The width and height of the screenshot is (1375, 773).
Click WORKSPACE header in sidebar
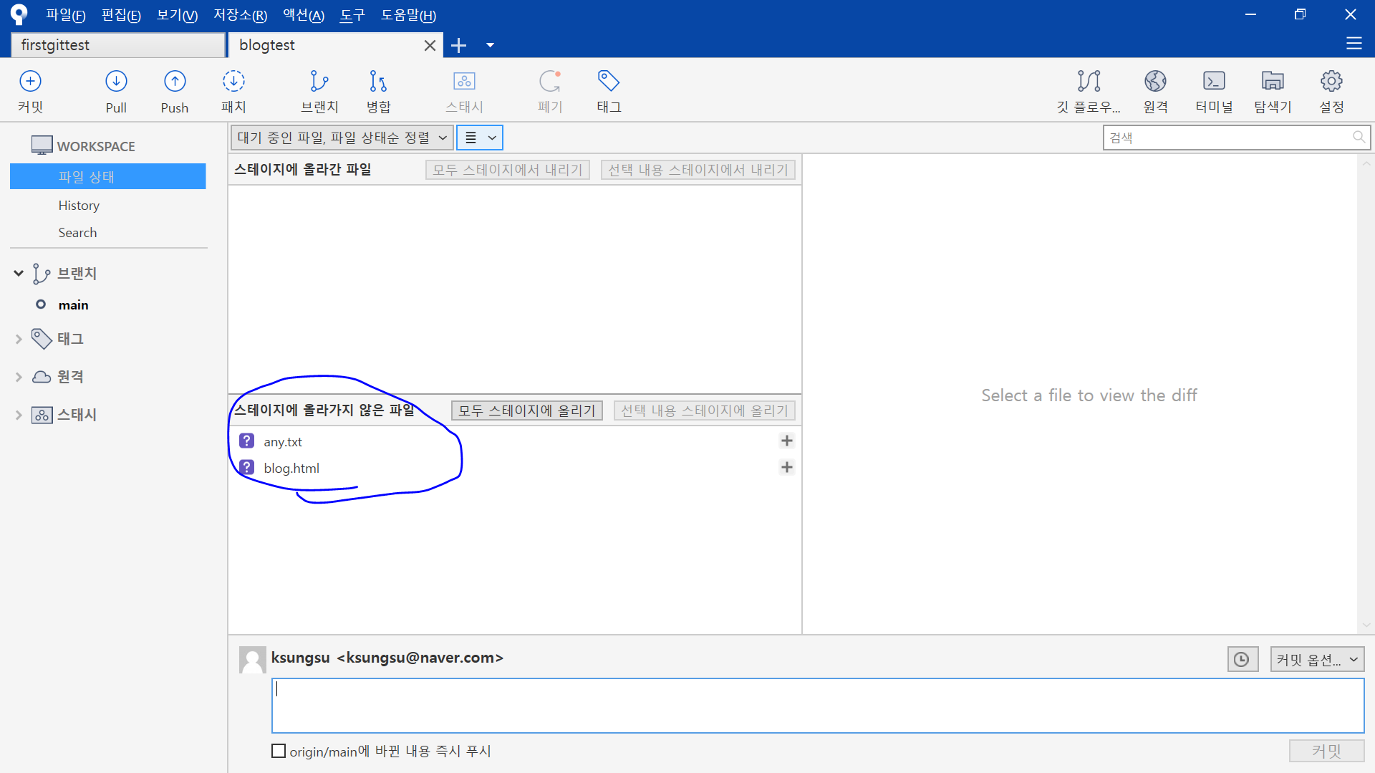96,146
